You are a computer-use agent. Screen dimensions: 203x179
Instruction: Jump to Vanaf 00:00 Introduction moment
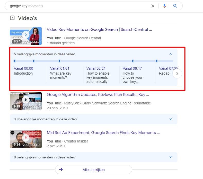coord(23,71)
